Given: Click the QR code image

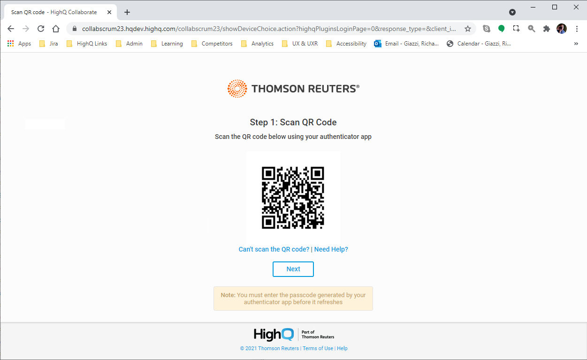Looking at the screenshot, I should [x=293, y=197].
